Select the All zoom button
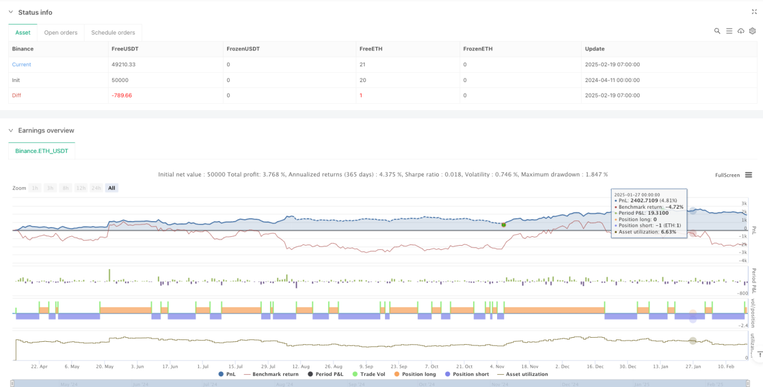 point(112,188)
